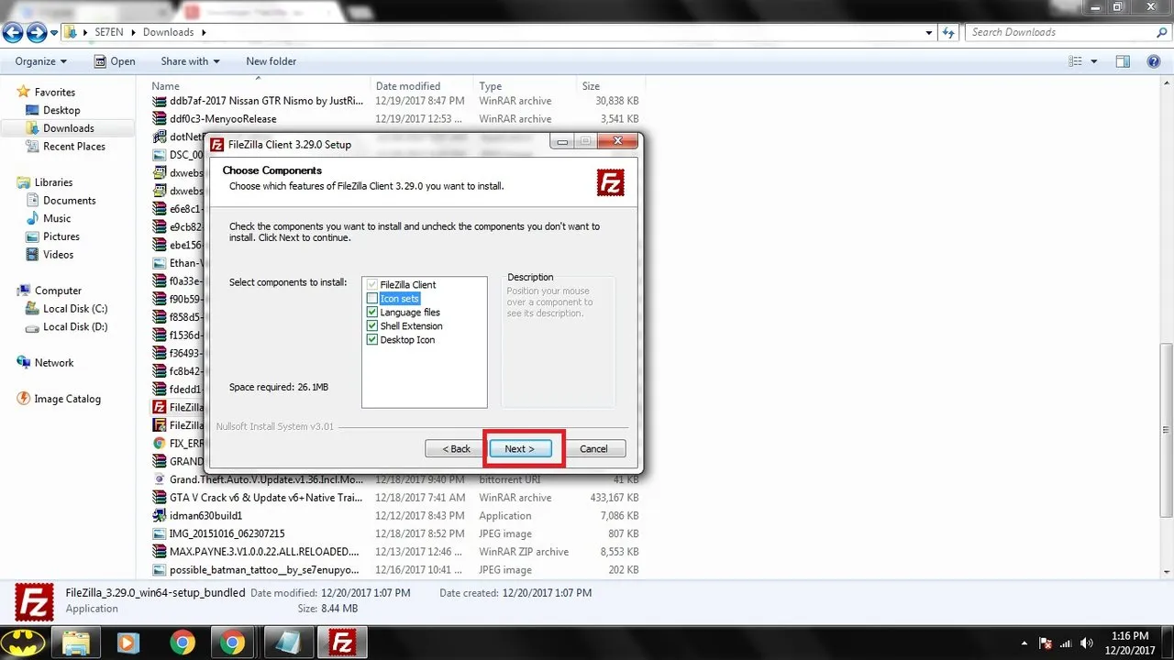Open Image Catalog in sidebar
The image size is (1174, 660).
67,399
